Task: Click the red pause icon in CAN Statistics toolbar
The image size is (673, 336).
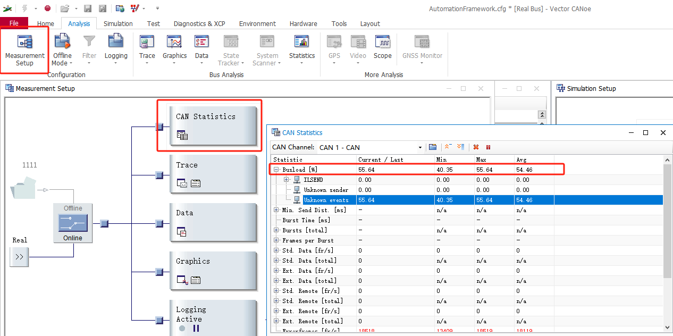Action: click(488, 147)
